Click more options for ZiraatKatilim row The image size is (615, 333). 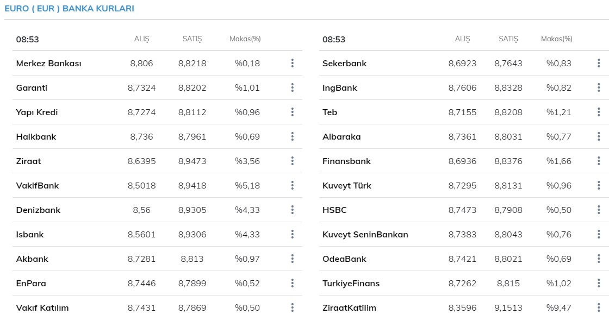tap(599, 307)
